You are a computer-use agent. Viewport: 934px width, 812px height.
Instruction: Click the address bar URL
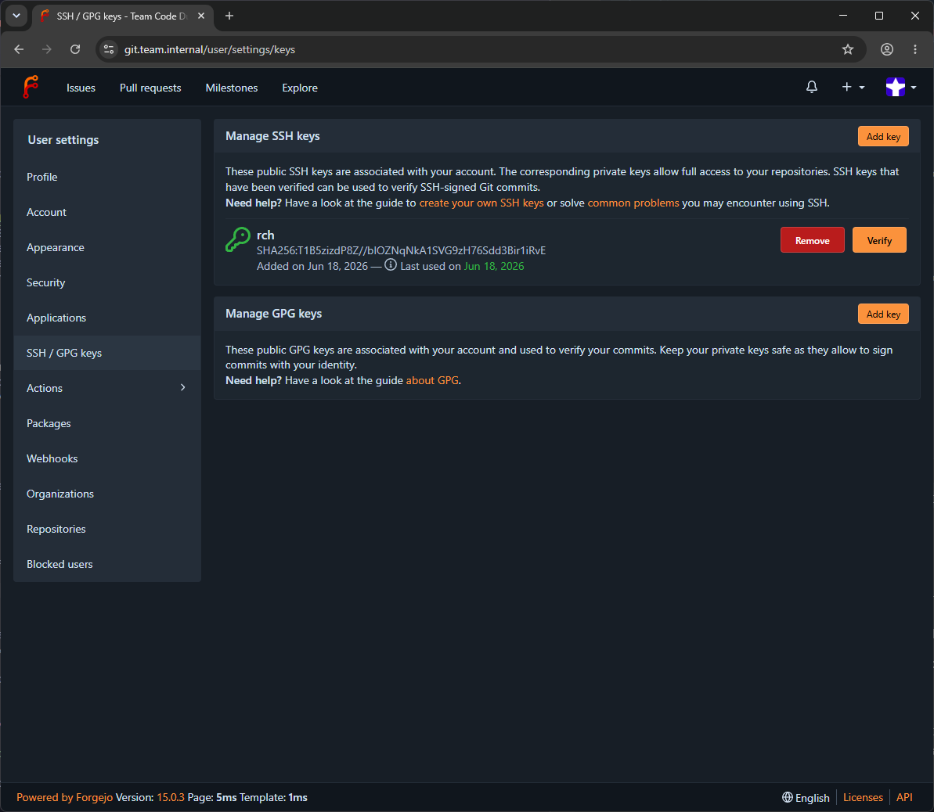tap(210, 49)
